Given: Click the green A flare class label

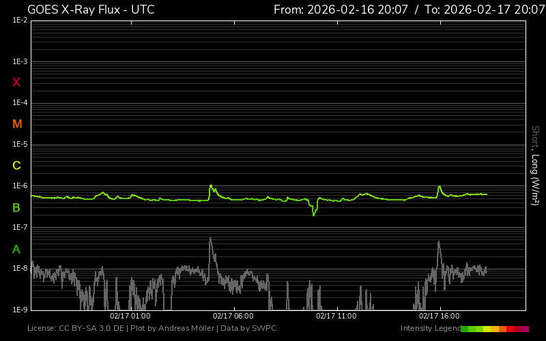Looking at the screenshot, I should click(16, 249).
